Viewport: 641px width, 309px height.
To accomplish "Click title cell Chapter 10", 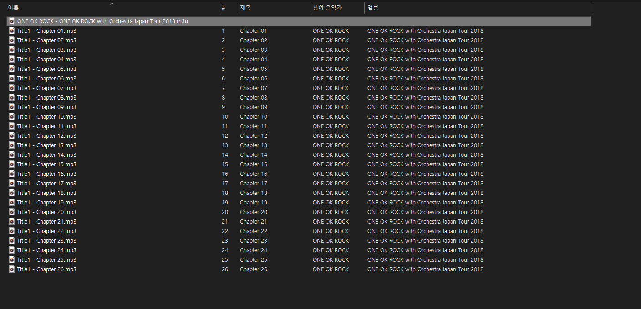I will click(x=254, y=117).
